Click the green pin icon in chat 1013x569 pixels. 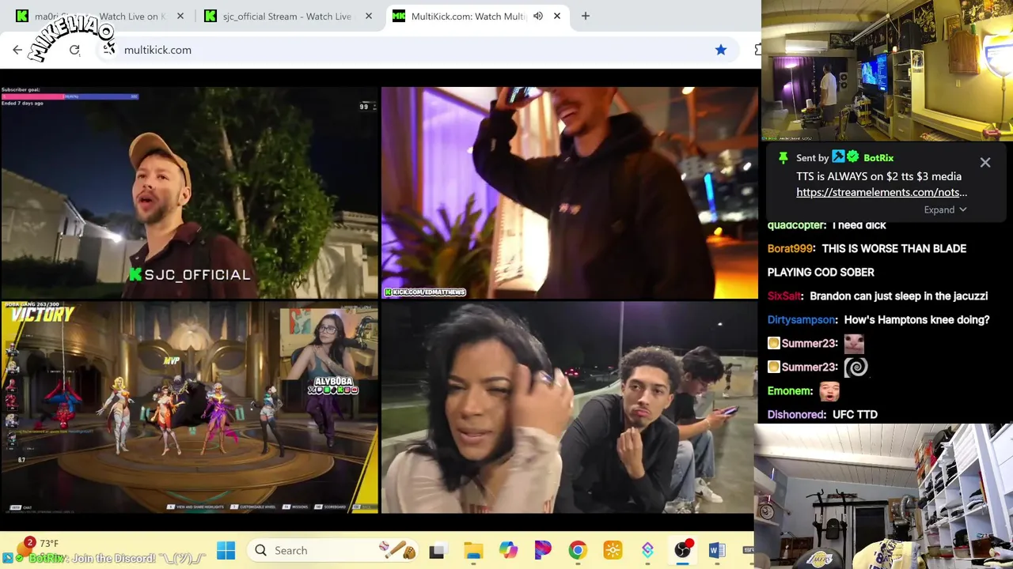point(783,158)
